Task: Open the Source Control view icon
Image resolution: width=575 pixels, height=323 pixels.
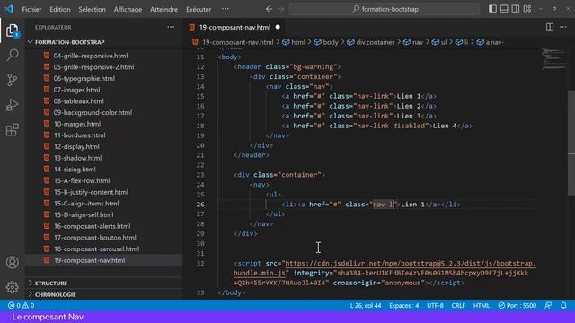Action: (12, 80)
